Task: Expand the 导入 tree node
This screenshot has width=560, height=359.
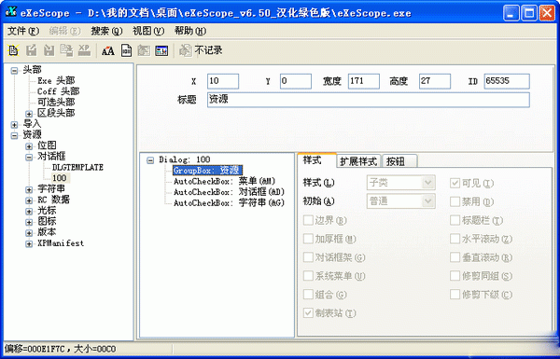Action: coord(14,125)
